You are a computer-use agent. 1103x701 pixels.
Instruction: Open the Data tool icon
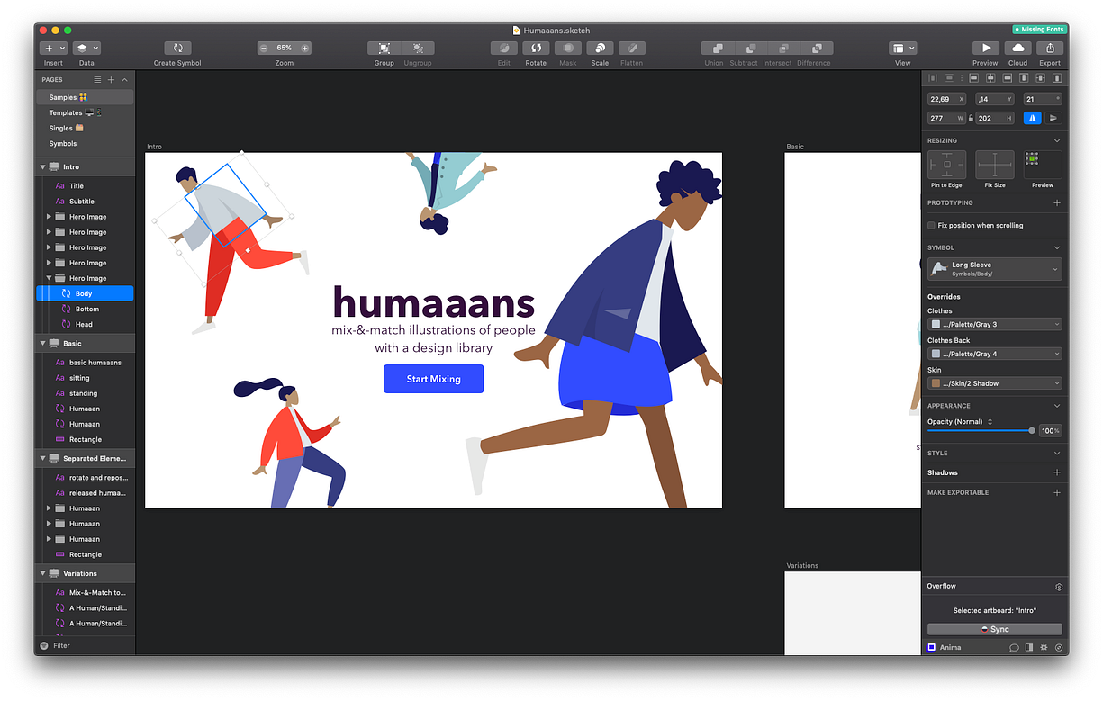(x=81, y=48)
